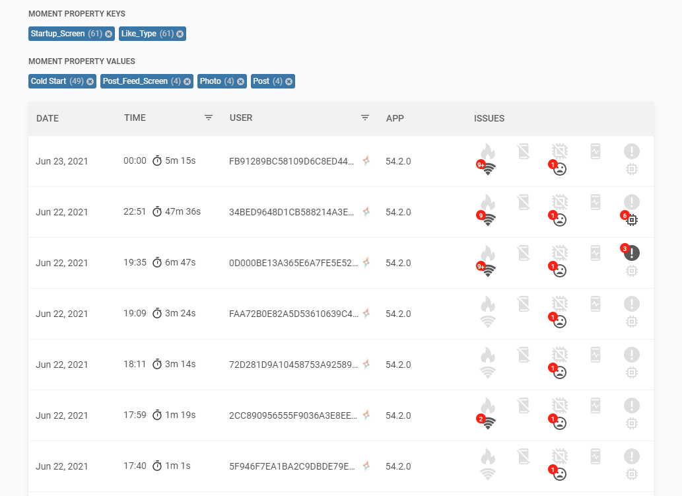This screenshot has height=496, width=682.
Task: Remove the Post_Feed_Screen value chip
Action: tap(187, 81)
